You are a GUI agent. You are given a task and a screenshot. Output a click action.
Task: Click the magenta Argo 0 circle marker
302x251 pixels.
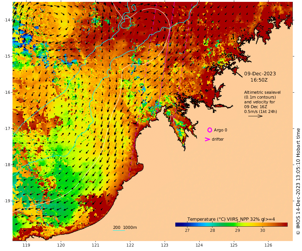210,130
